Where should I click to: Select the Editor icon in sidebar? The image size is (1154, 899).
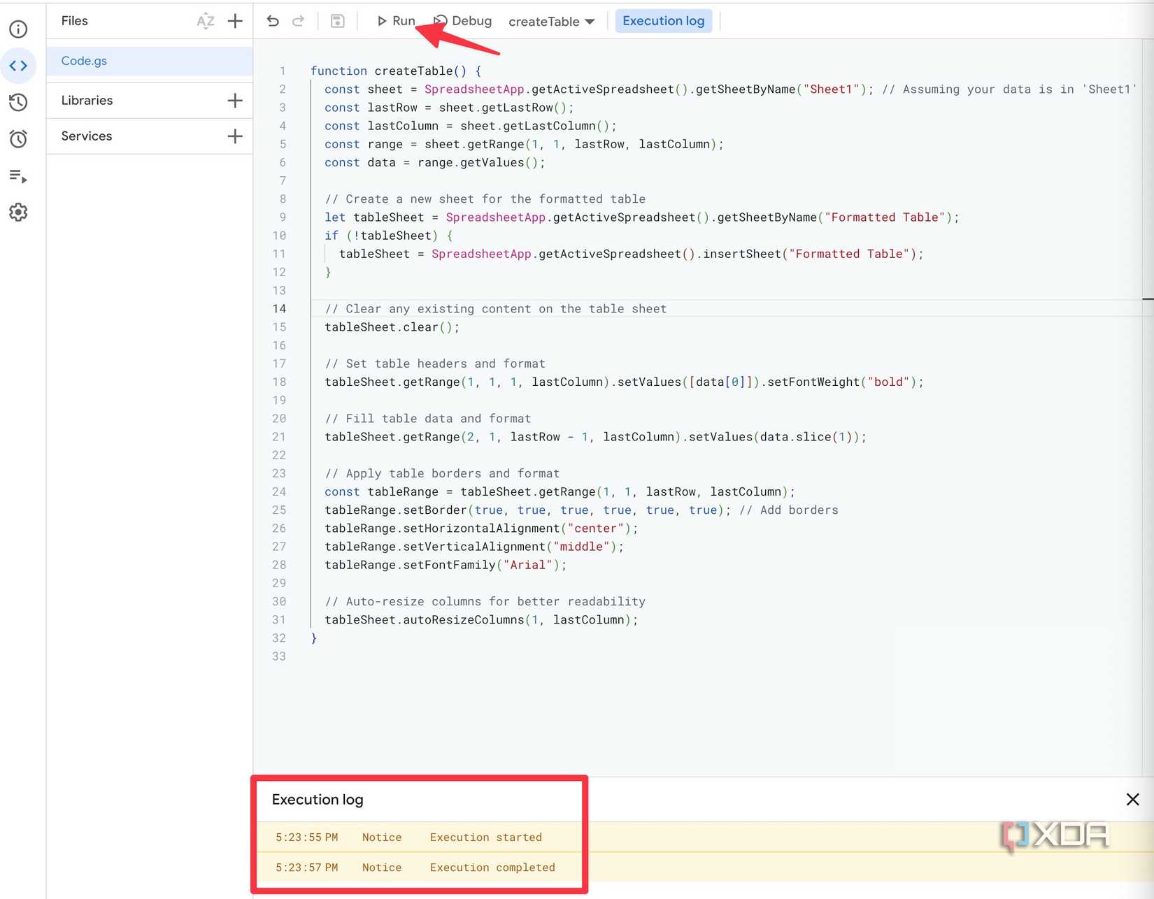[19, 65]
